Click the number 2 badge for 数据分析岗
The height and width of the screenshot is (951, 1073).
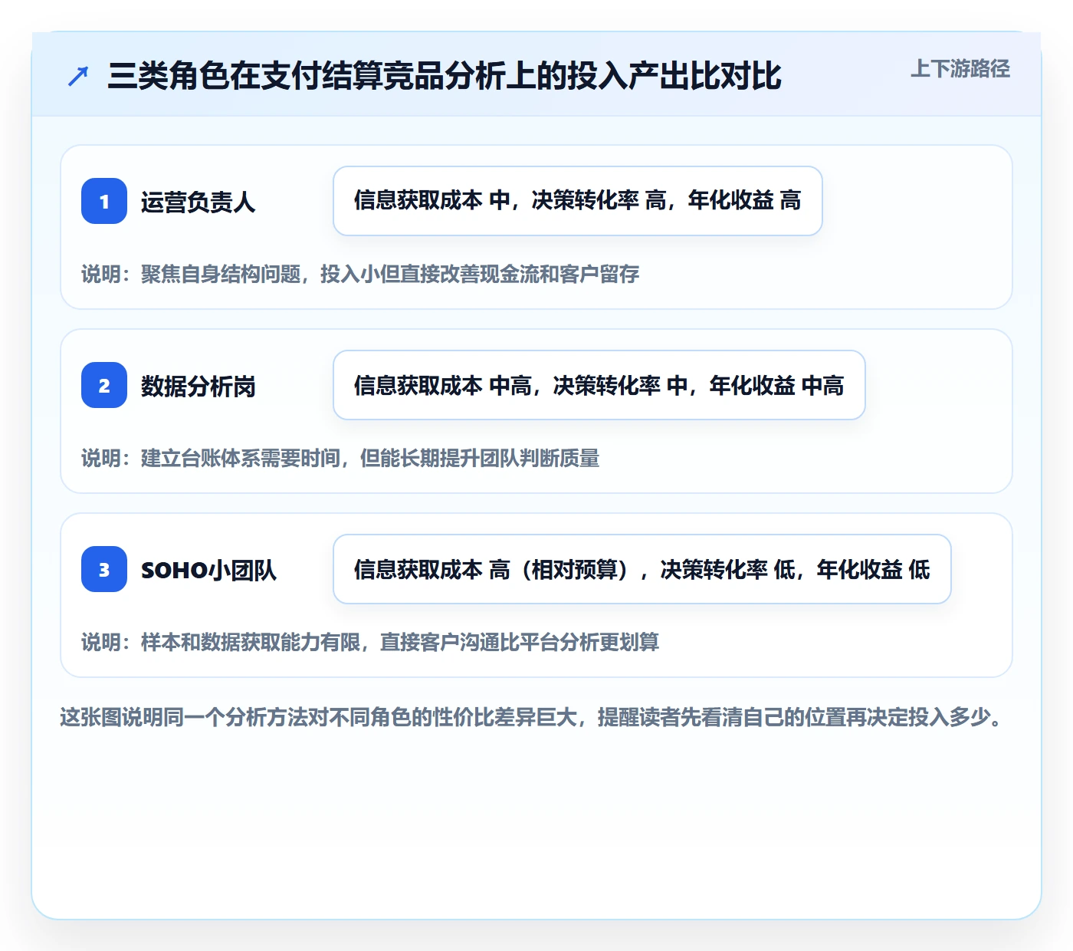104,385
